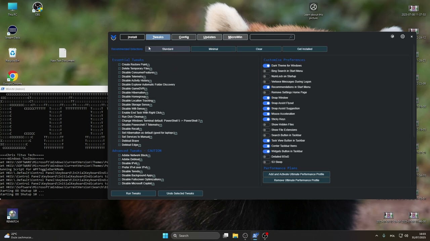The height and width of the screenshot is (241, 430).
Task: Switch to the Install tab
Action: point(132,37)
